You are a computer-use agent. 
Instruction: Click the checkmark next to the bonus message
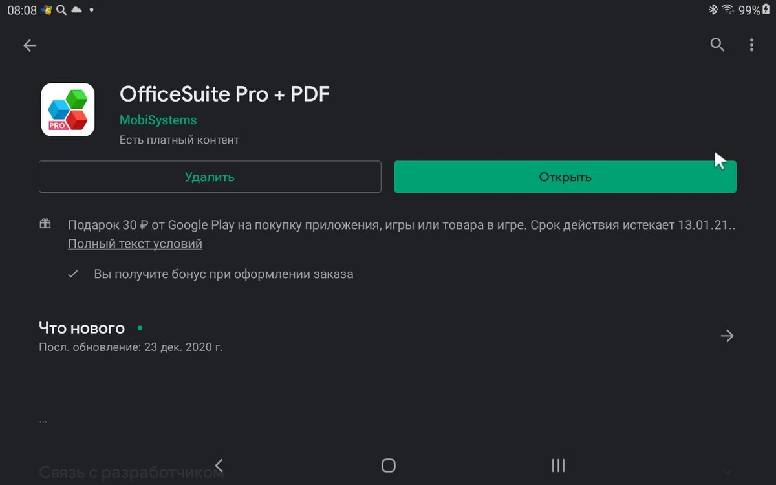(73, 274)
